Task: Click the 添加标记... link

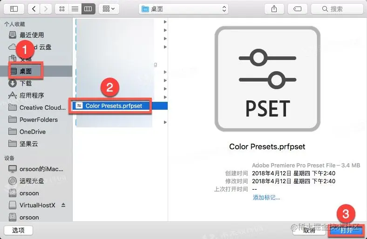Action: 266,198
